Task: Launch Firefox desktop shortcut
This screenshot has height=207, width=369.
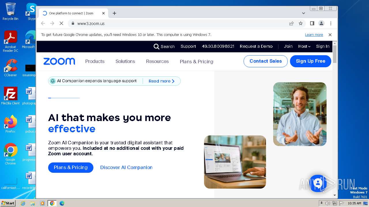Action: point(10,124)
